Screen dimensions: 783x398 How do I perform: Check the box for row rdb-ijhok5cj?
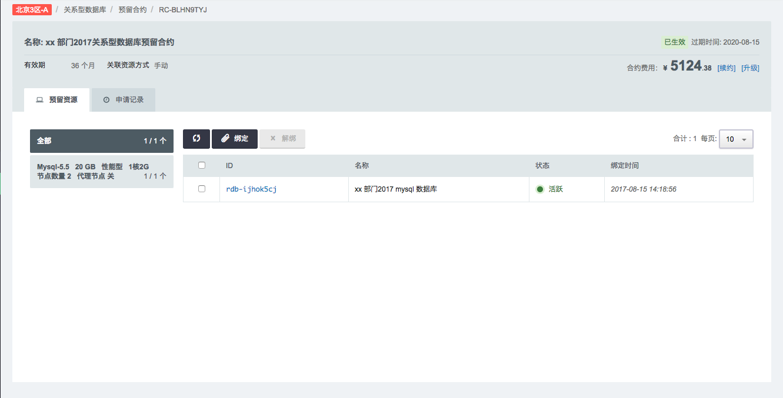tap(202, 189)
